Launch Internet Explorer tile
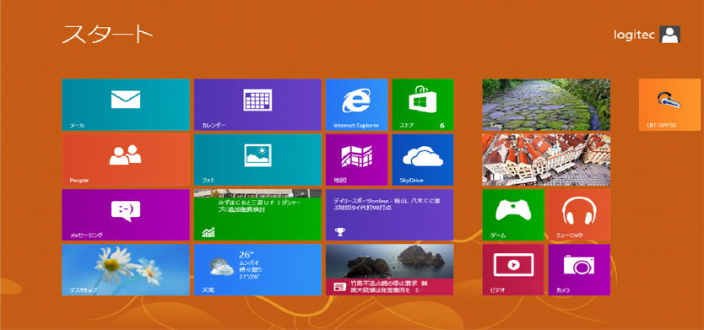The width and height of the screenshot is (704, 330). [357, 105]
